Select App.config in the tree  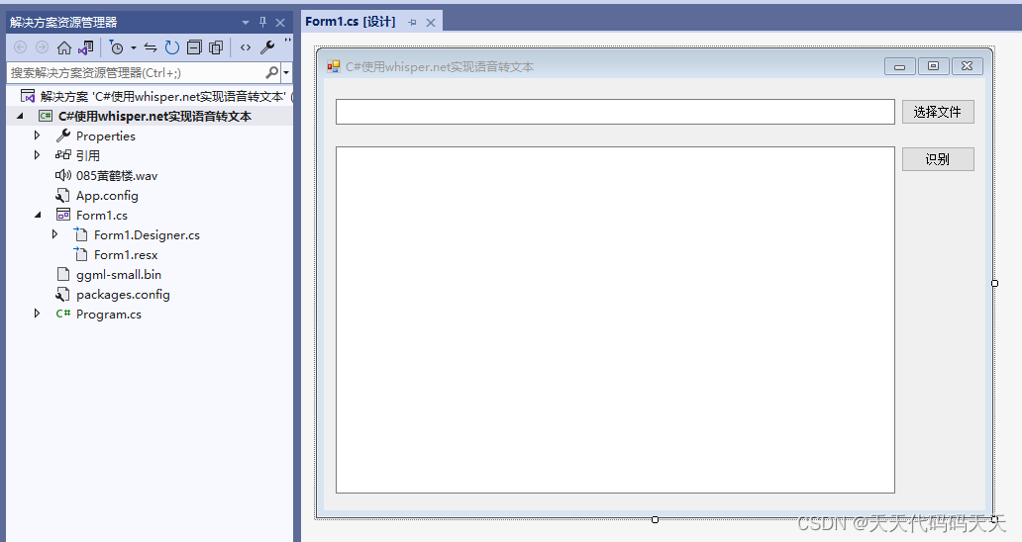(107, 195)
